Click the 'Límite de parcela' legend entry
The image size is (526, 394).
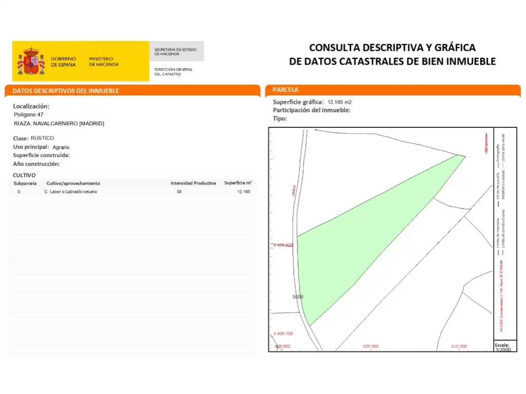pyautogui.click(x=498, y=190)
